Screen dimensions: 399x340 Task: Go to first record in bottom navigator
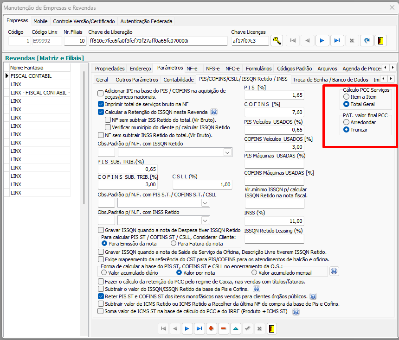(163, 328)
